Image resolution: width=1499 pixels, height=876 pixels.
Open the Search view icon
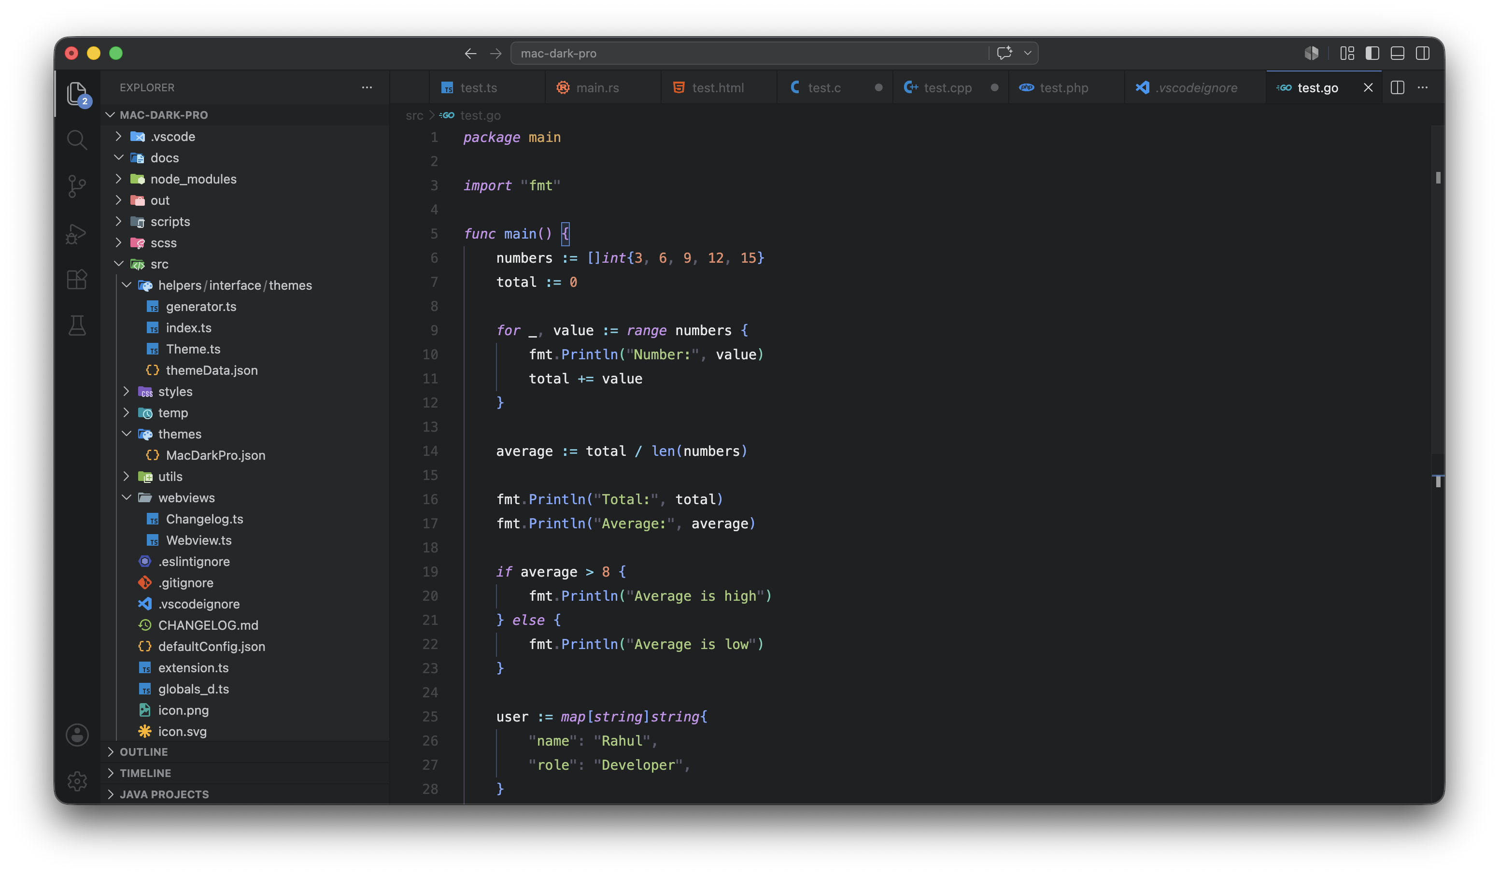(x=77, y=140)
